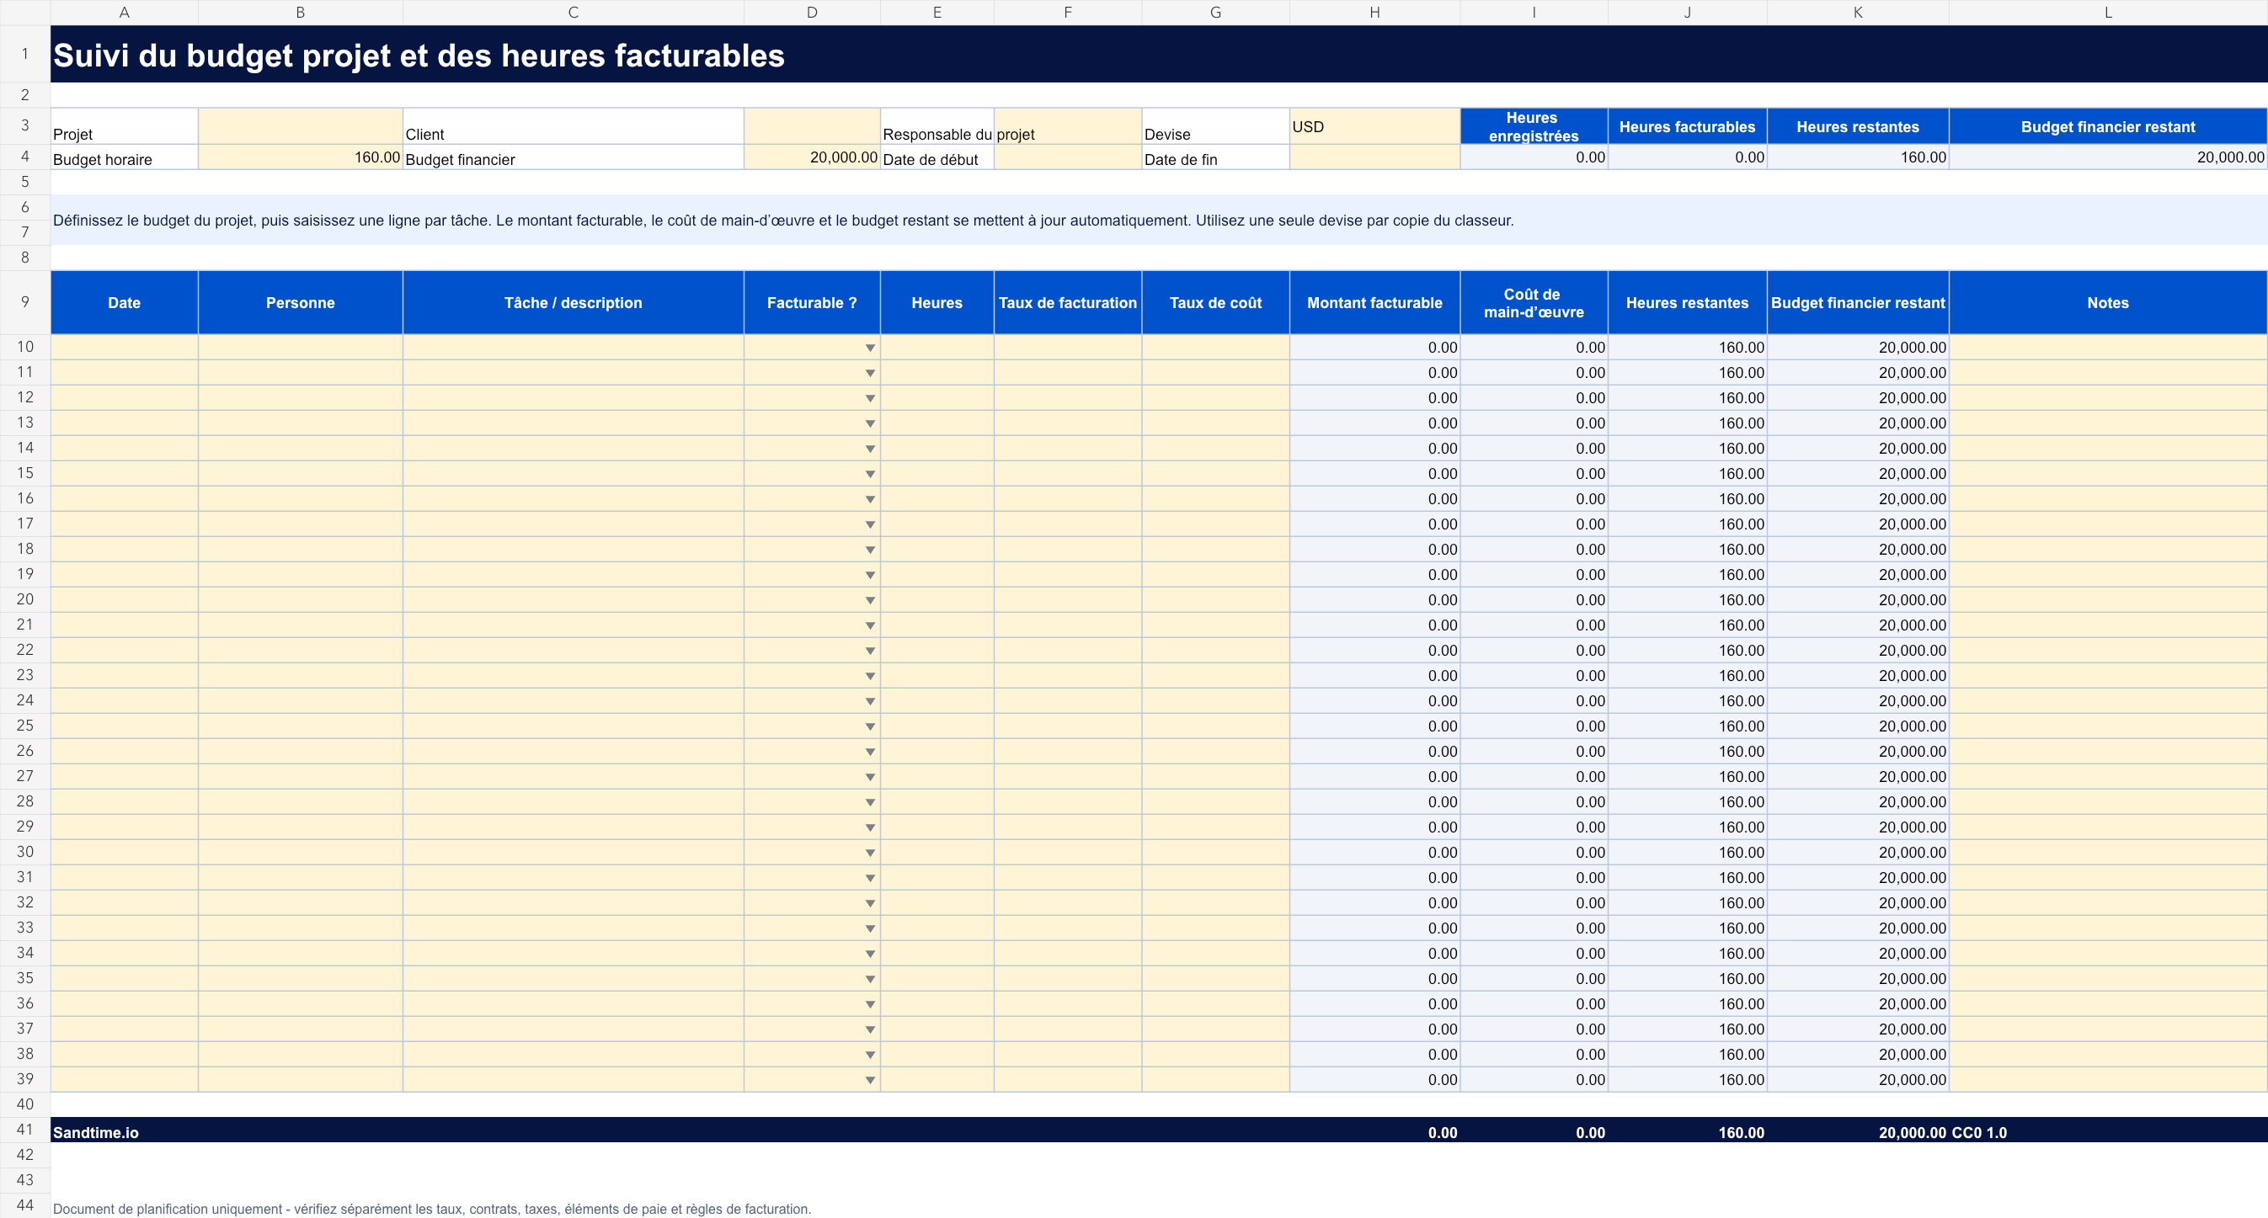
Task: Expand the Facturable dropdown in row 39
Action: click(x=869, y=1080)
